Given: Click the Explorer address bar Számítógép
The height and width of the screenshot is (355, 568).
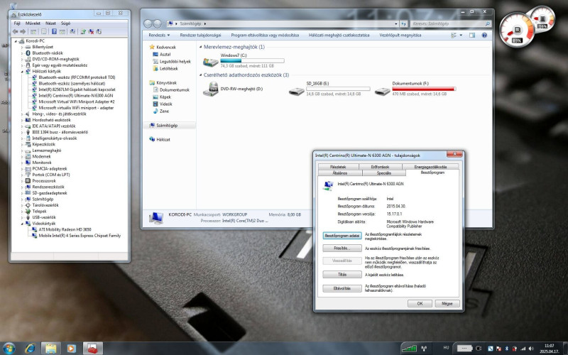Looking at the screenshot, I should pyautogui.click(x=190, y=24).
